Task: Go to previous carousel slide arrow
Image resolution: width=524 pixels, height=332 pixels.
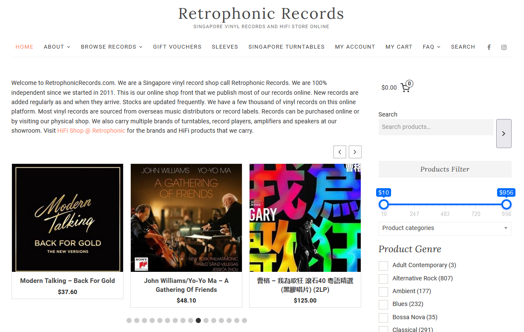Action: 340,152
